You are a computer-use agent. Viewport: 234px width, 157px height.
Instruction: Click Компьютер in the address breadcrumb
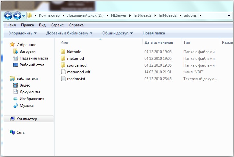coord(49,15)
